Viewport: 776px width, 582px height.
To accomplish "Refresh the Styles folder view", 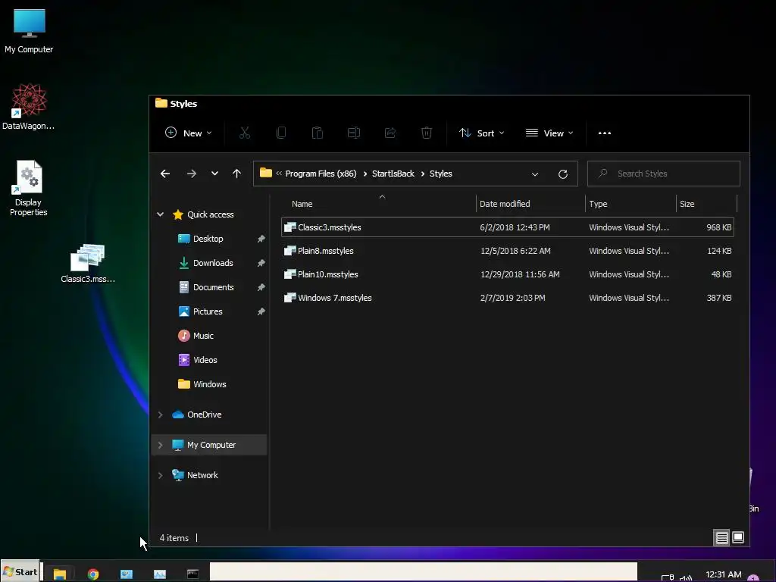I will [x=563, y=174].
